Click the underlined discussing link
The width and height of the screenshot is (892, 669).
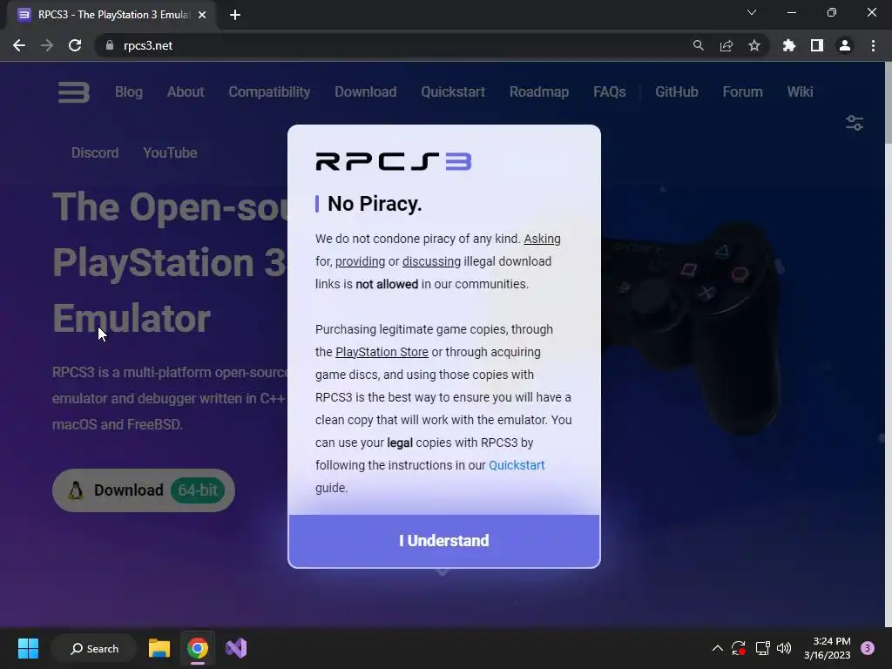click(x=431, y=261)
